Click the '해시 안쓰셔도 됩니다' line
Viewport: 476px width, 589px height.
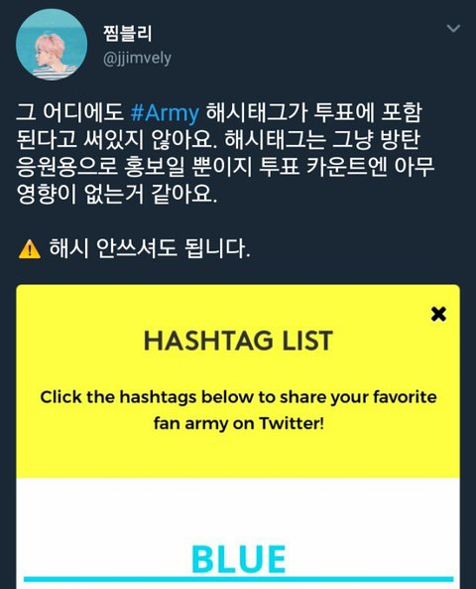(150, 248)
